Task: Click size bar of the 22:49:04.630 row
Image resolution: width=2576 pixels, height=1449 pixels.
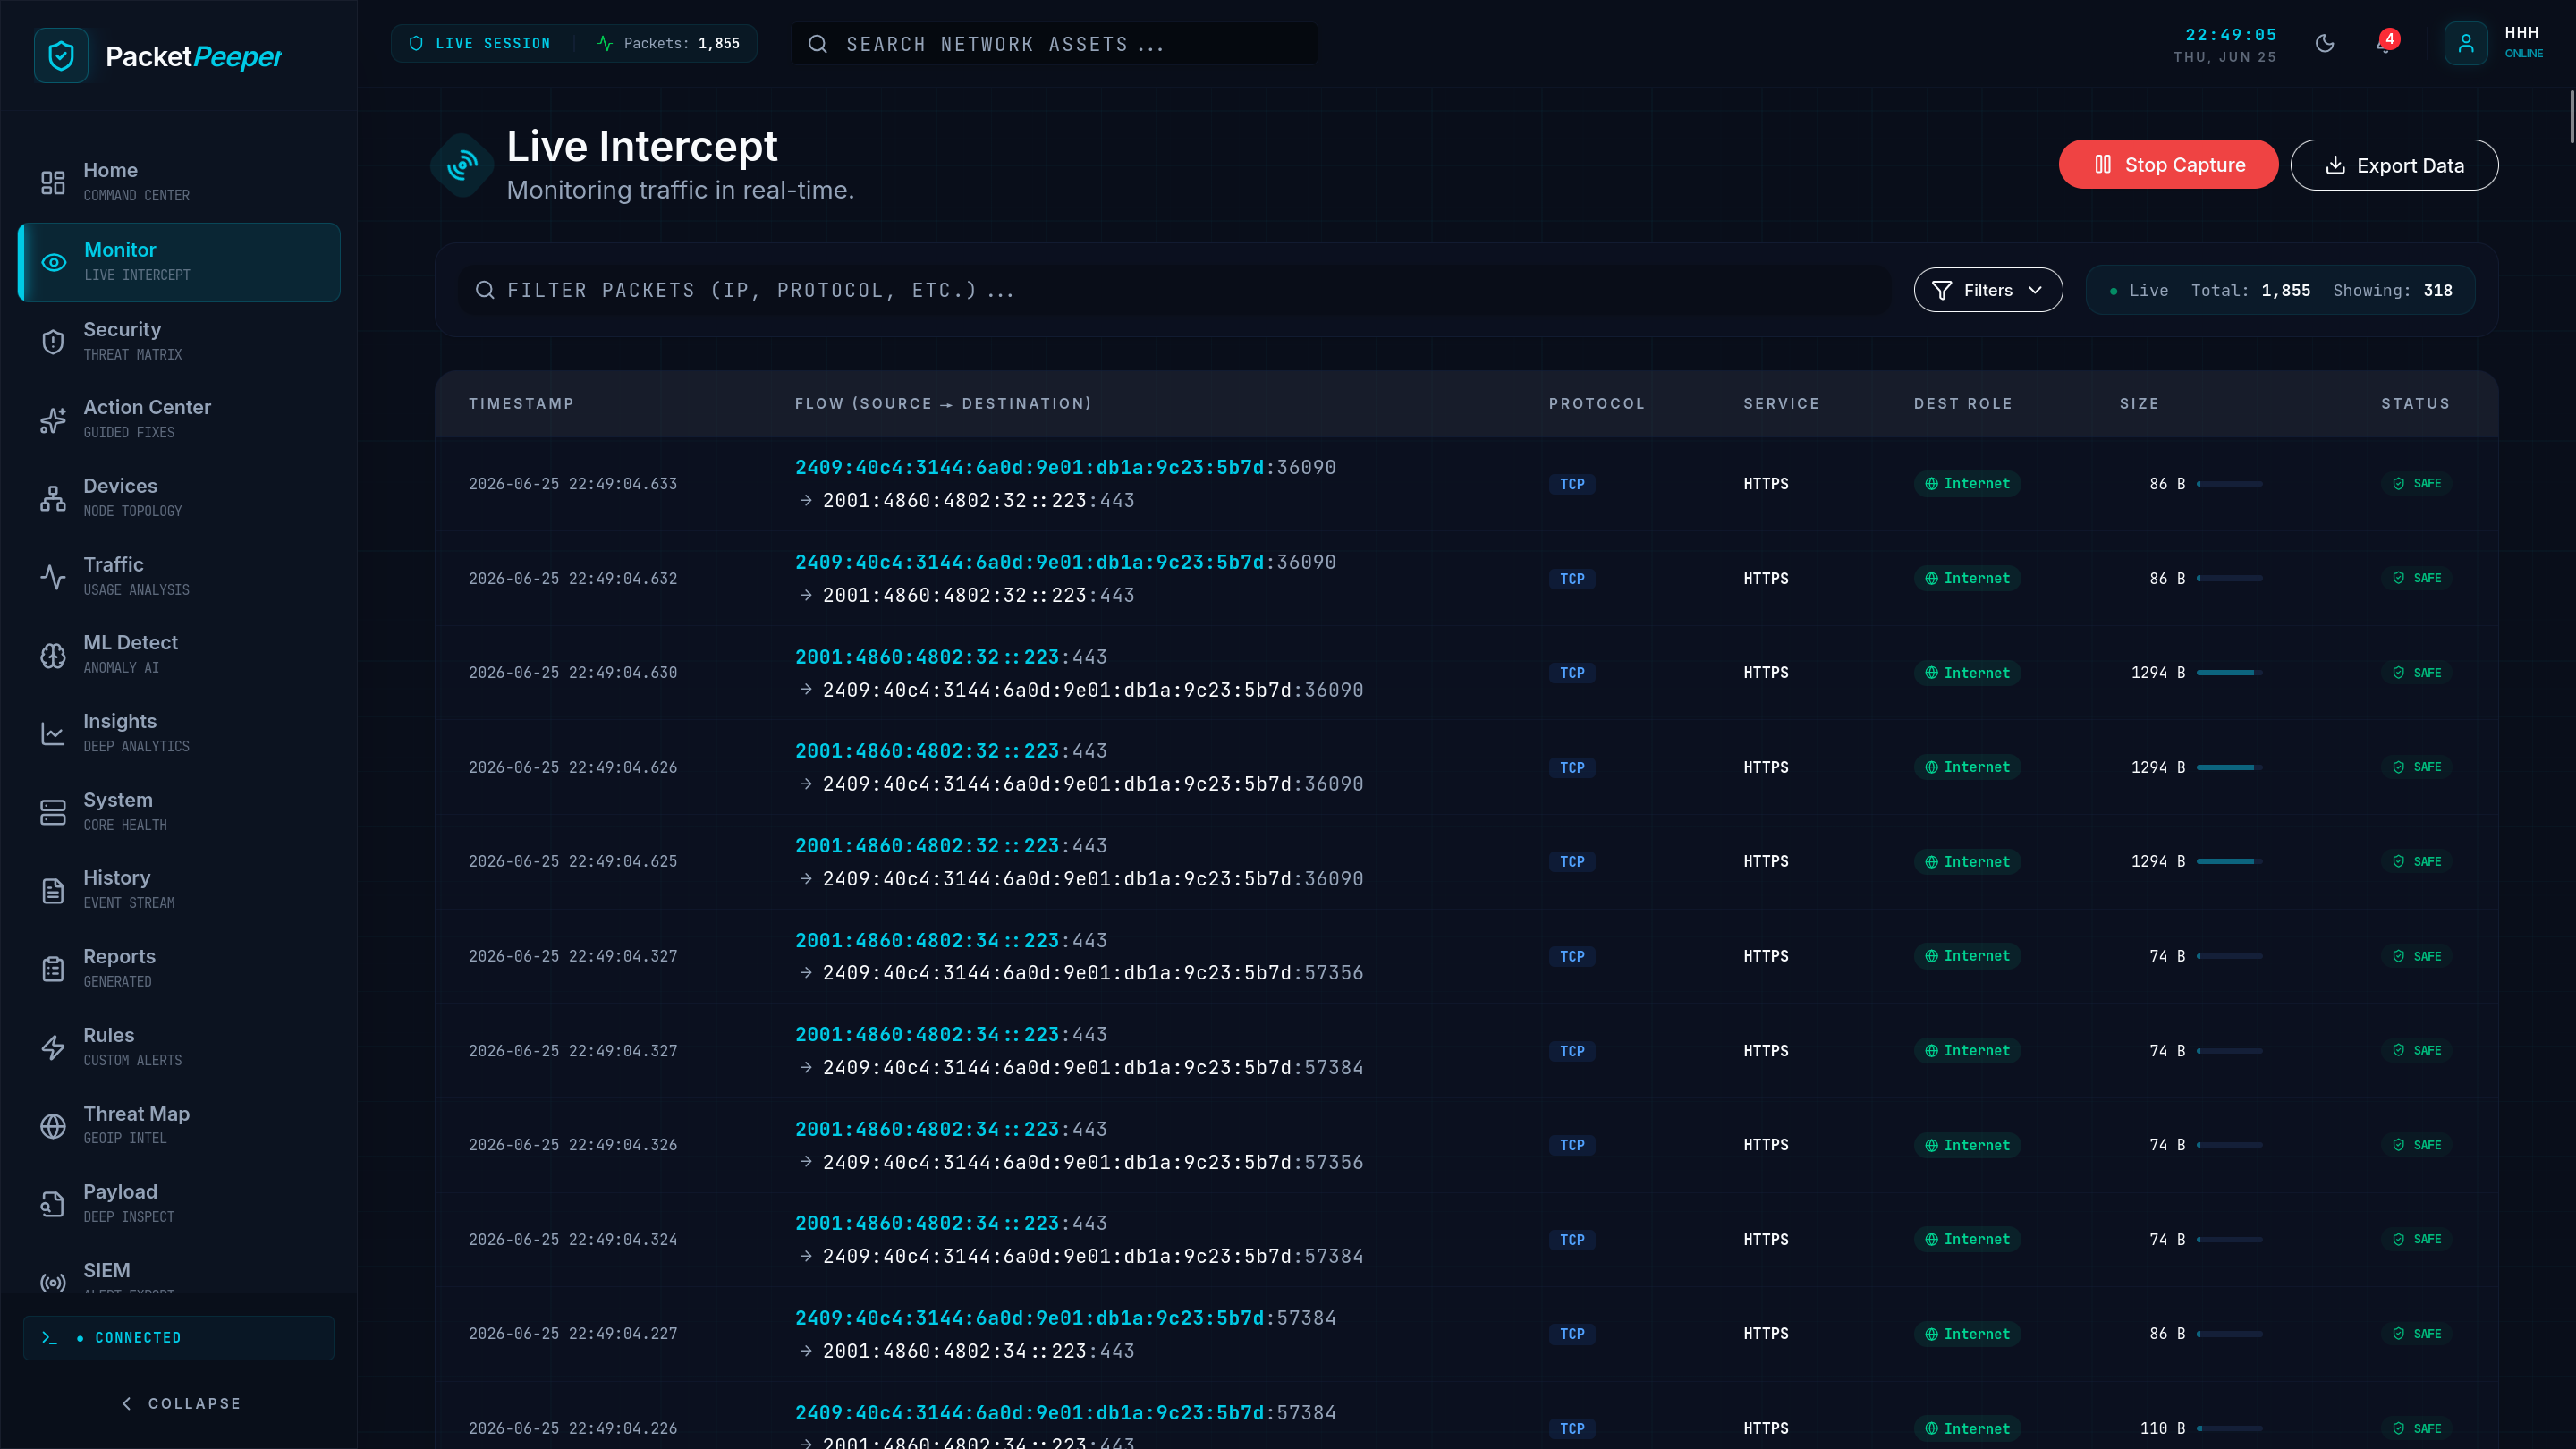Action: tap(2229, 673)
